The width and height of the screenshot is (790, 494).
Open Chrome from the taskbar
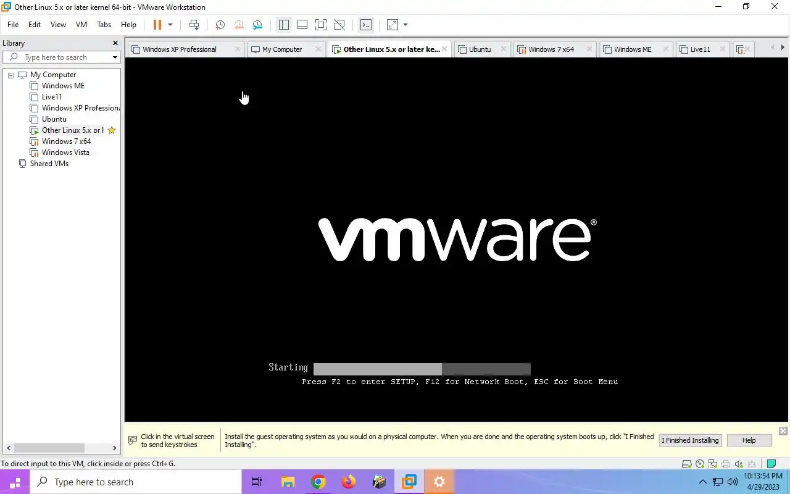point(318,482)
